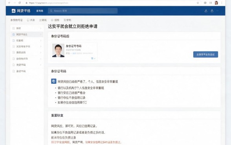Click the share icon in blue header
Image resolution: width=231 pixels, height=145 pixels.
click(212, 11)
